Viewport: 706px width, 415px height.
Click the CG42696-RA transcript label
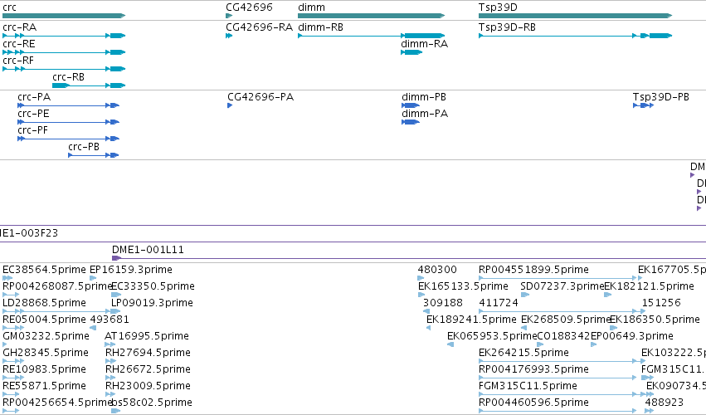coord(260,27)
